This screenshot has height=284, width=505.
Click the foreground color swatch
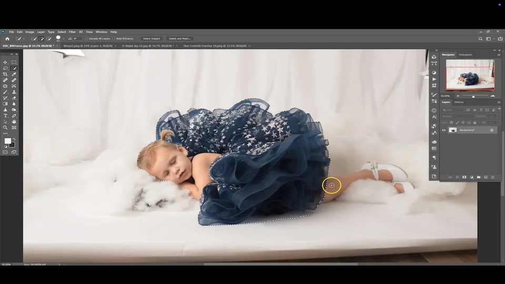7,141
